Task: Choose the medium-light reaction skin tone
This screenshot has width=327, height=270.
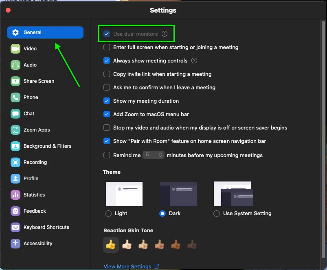Action: point(143,245)
